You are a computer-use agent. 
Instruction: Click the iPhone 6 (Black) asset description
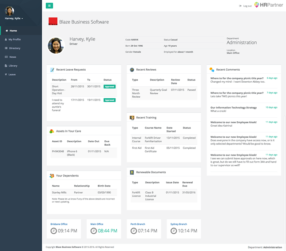[x=72, y=153]
